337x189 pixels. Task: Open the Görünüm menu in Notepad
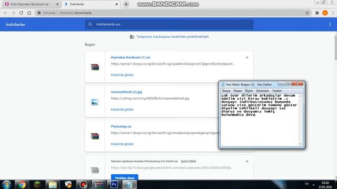point(262,91)
